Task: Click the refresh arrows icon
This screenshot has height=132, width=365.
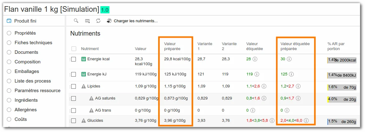Action: [x=98, y=21]
